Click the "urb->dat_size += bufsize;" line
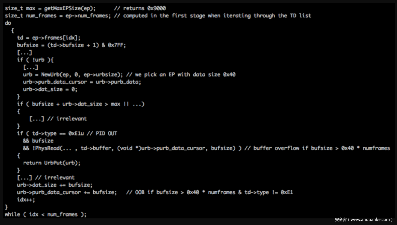 55,185
